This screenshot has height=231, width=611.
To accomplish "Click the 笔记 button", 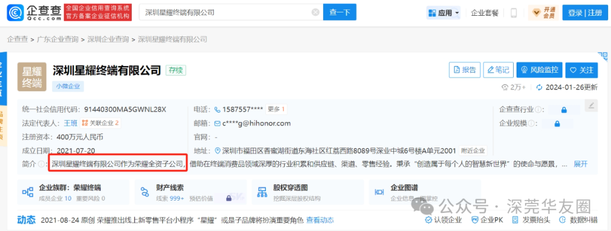I will (x=498, y=70).
